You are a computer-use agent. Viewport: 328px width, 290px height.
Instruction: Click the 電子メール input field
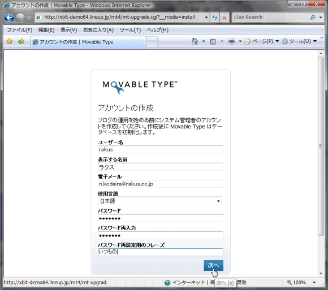pyautogui.click(x=161, y=184)
